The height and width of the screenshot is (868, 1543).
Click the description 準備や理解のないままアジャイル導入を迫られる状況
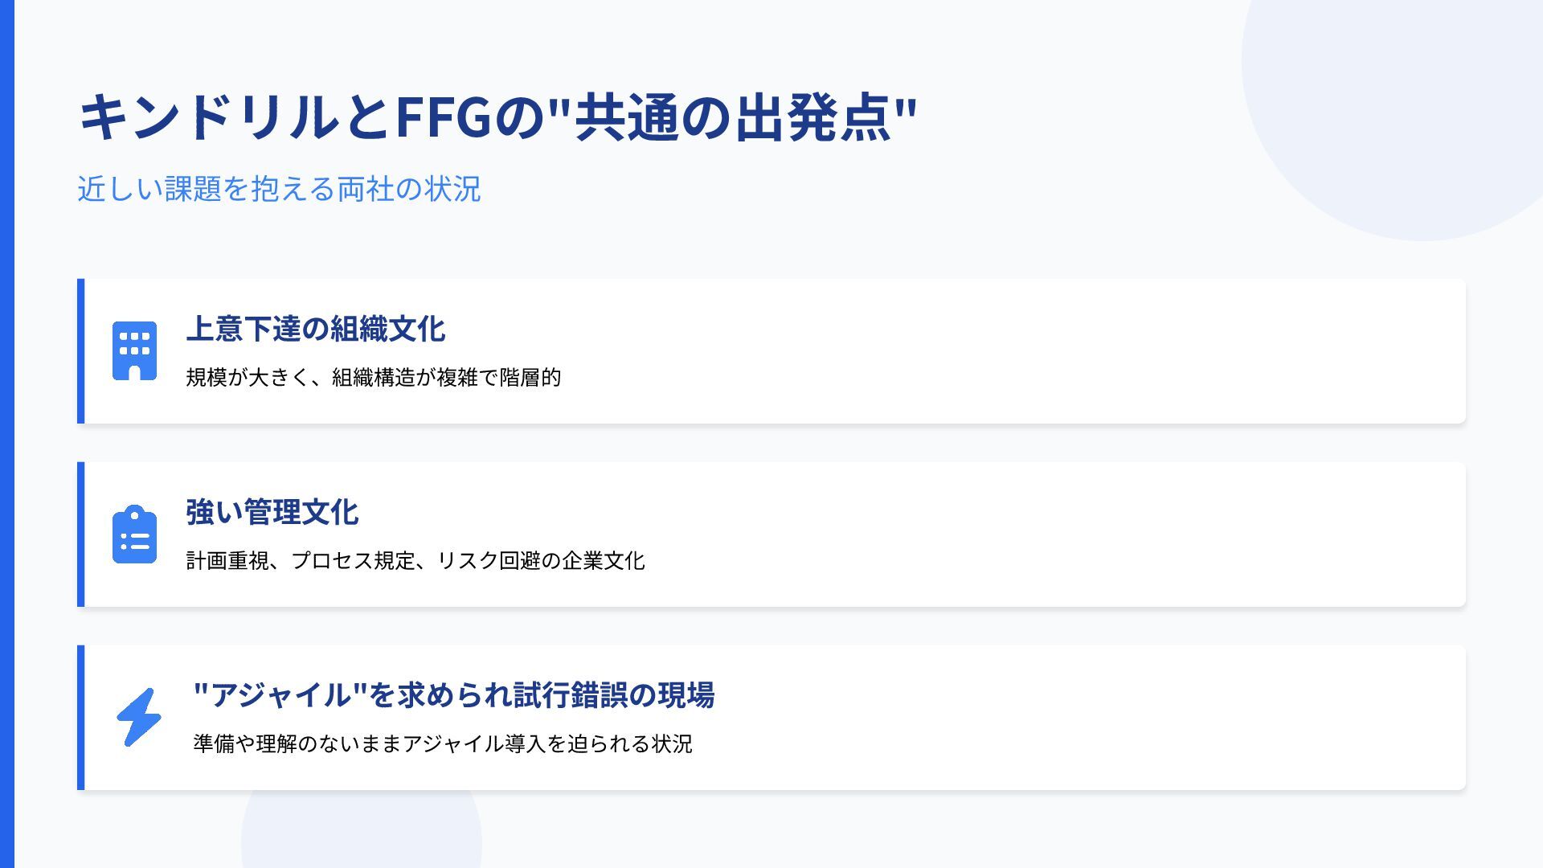coord(442,744)
